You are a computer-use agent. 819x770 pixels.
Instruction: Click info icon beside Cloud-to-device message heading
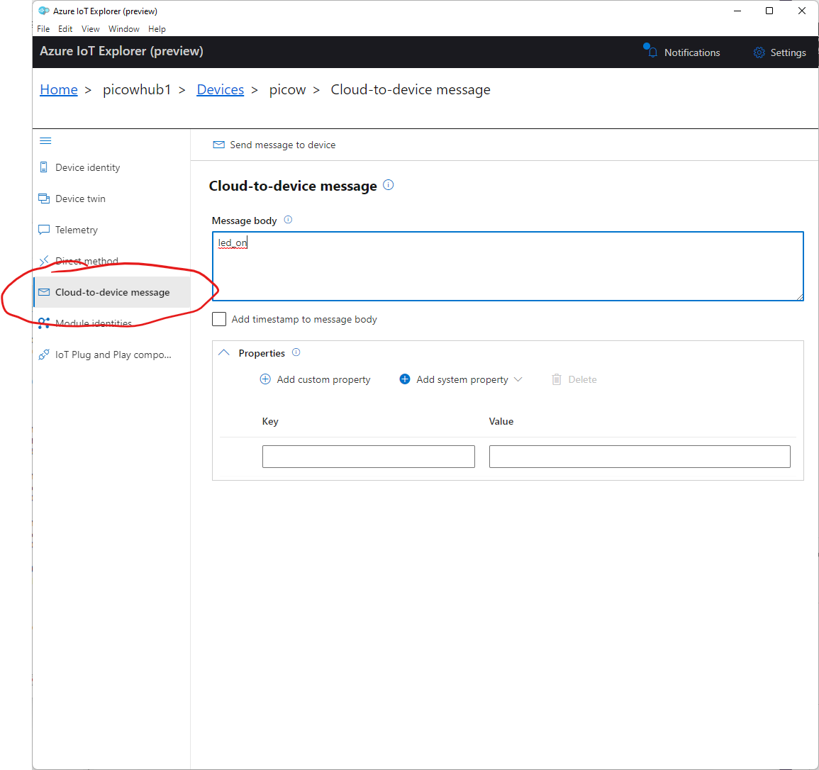click(x=389, y=185)
